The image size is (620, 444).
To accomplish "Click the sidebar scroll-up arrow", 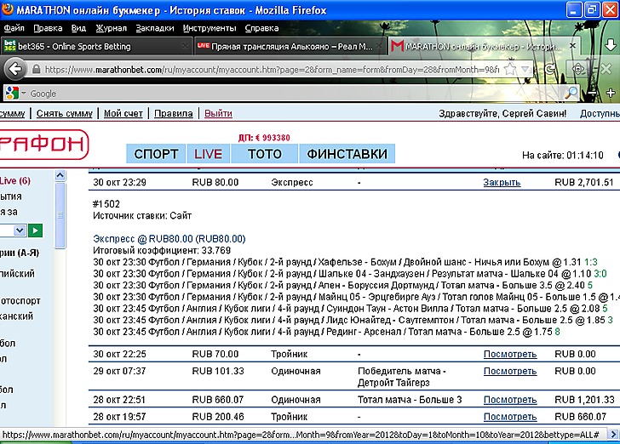I will click(x=60, y=175).
